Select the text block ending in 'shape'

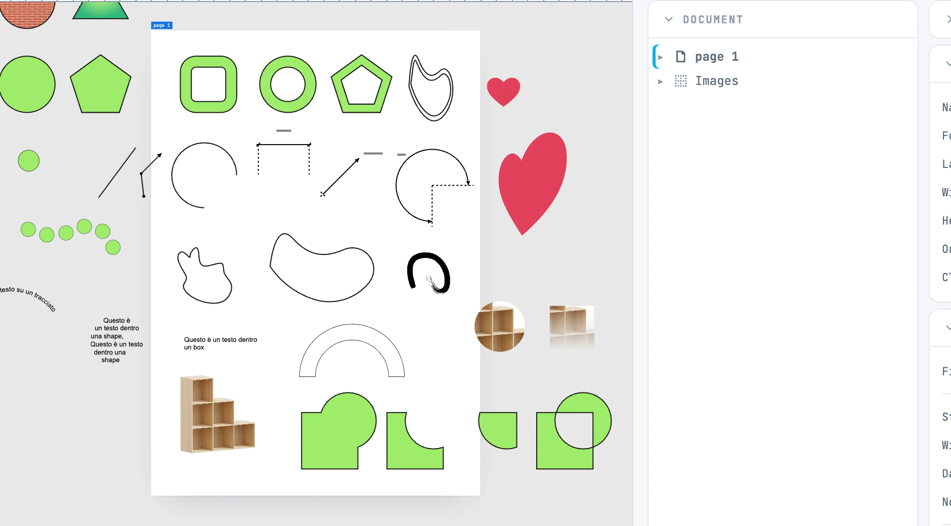coord(116,340)
